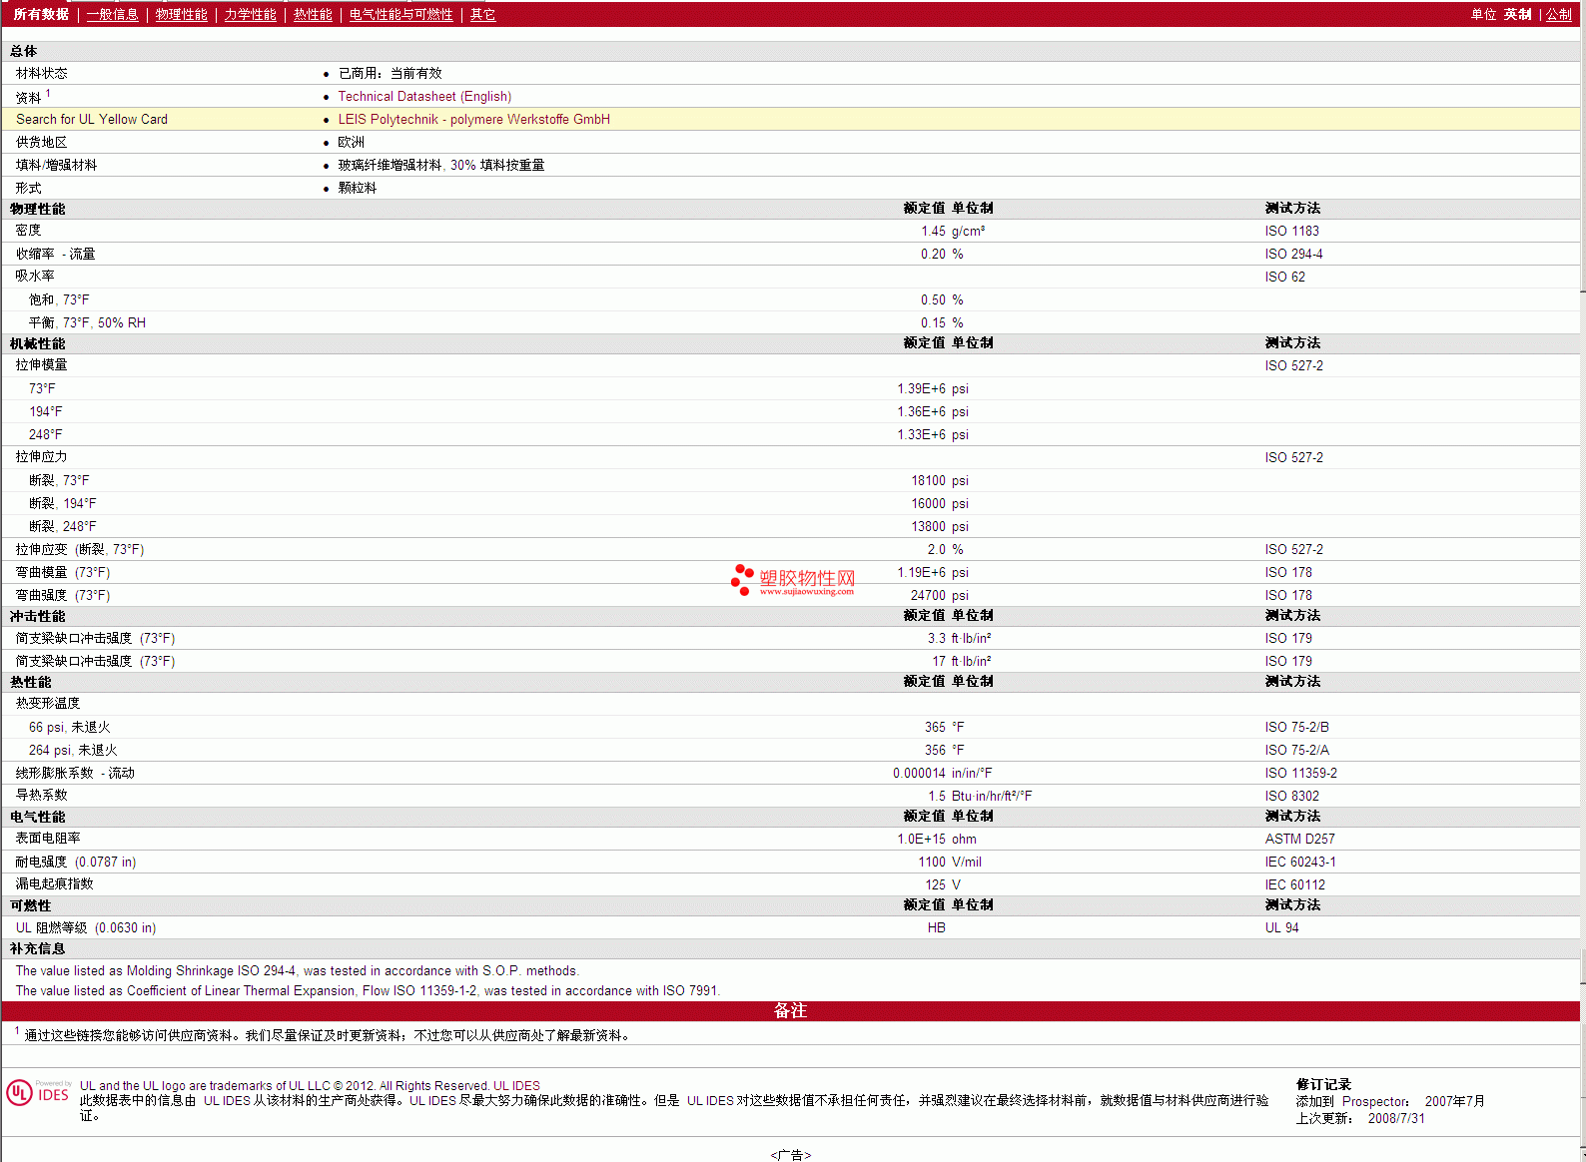The width and height of the screenshot is (1586, 1162).
Task: Go to the 力学性能 tab
Action: click(250, 15)
